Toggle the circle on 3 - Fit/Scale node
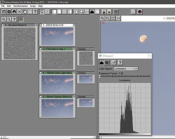Image resolution: width=175 pixels, height=139 pixels. (41, 49)
